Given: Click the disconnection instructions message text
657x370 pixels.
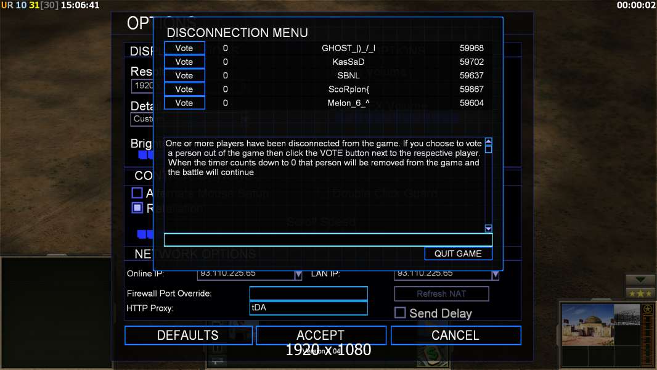Looking at the screenshot, I should 324,158.
